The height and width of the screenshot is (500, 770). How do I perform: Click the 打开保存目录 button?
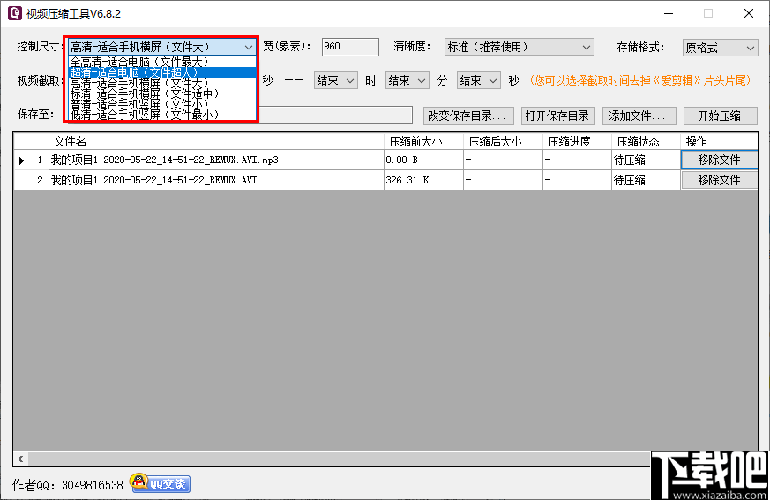(557, 116)
